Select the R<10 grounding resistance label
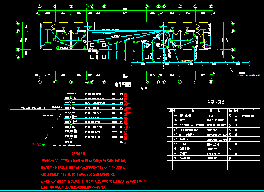Viewport: 264px width, 192px height. pos(36,144)
